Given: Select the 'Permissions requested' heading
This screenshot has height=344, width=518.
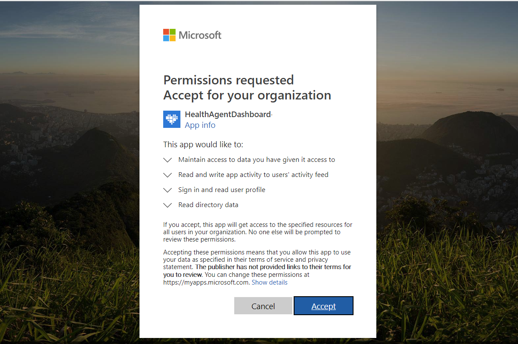Looking at the screenshot, I should point(229,80).
